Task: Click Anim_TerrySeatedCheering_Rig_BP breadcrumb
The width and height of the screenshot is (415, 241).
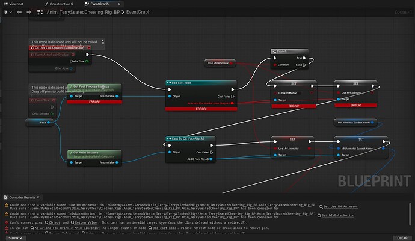Action: click(83, 12)
